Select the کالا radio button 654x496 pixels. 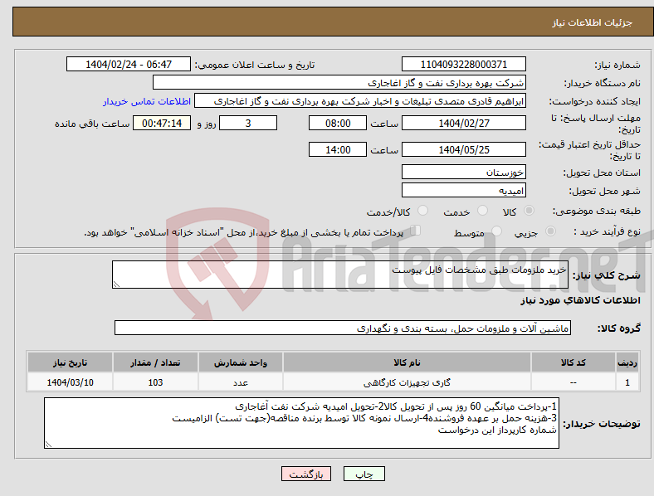coord(529,211)
